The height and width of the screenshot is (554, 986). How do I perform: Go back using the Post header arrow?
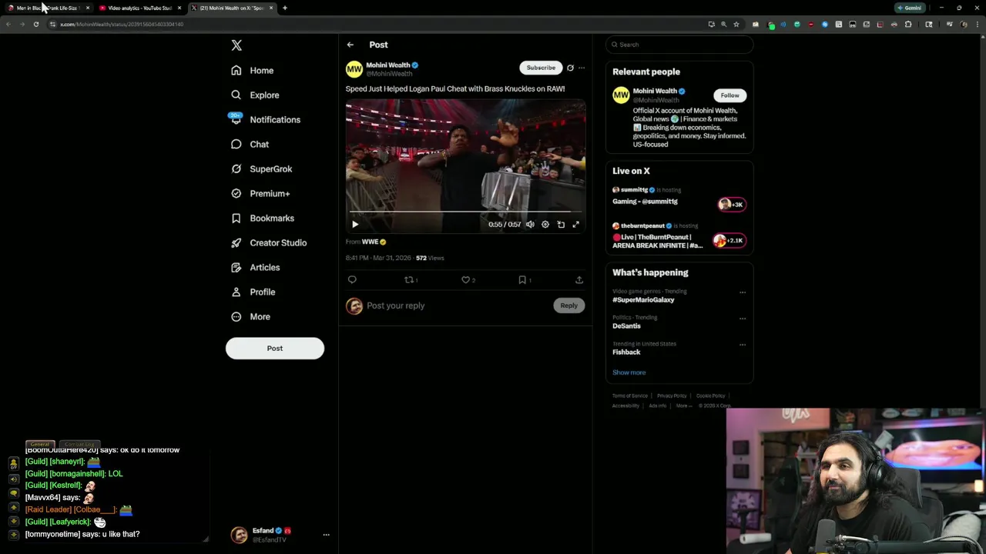click(x=350, y=45)
